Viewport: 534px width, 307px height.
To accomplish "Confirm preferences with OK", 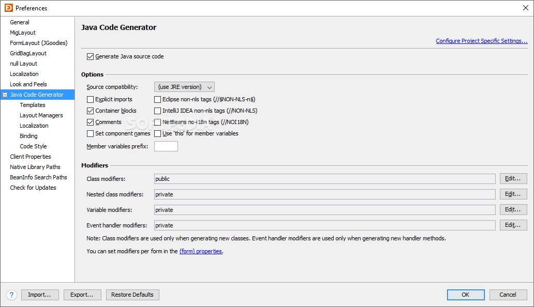I will pos(466,295).
